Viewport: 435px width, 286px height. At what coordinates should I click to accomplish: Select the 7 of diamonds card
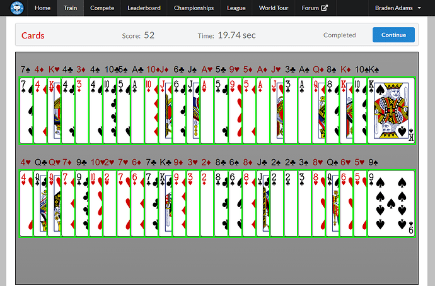coord(68,203)
